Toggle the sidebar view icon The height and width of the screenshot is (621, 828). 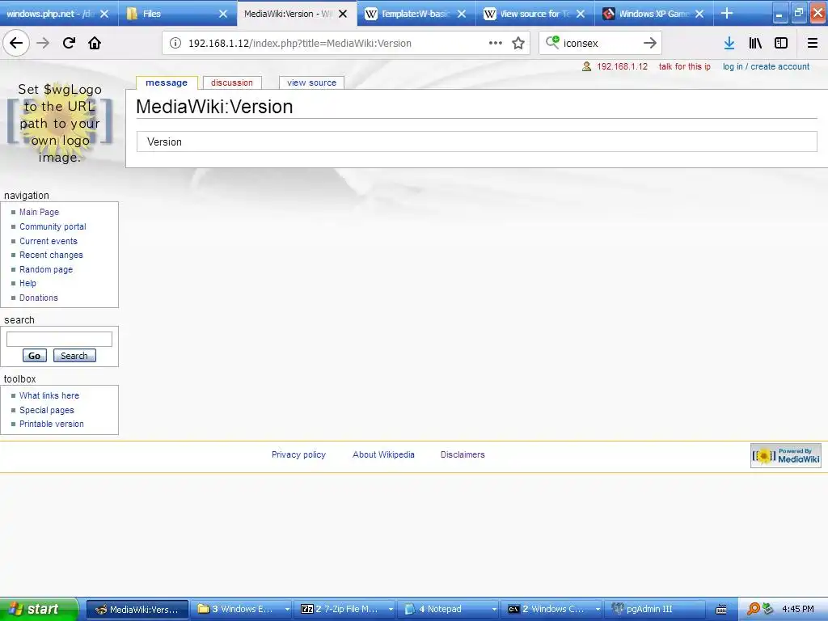[x=781, y=43]
